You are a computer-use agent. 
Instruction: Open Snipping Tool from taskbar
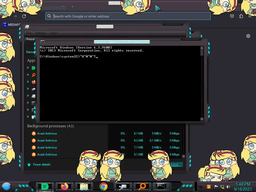(123, 186)
